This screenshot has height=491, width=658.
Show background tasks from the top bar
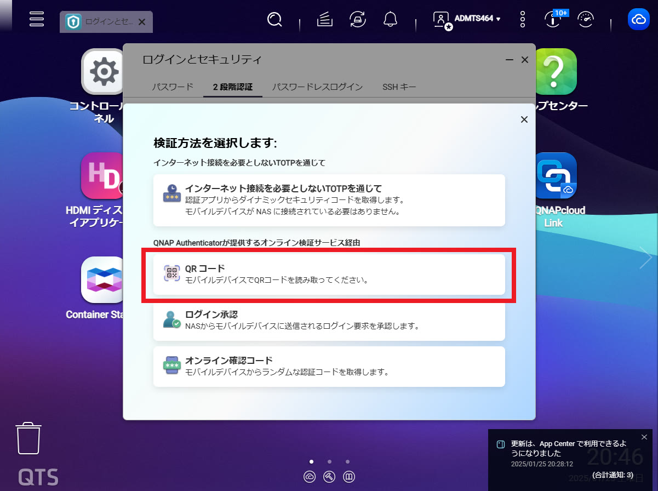(325, 20)
